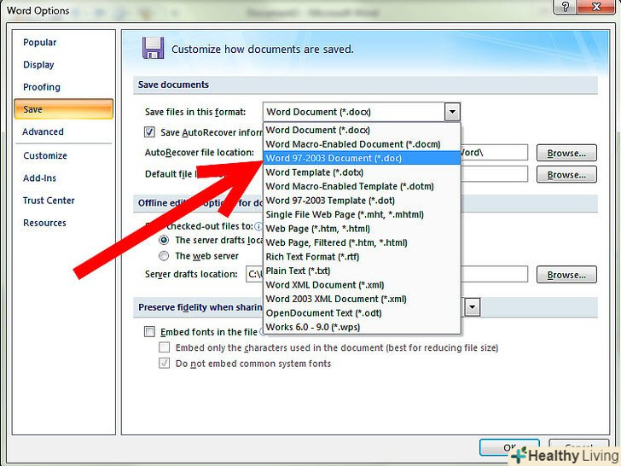The width and height of the screenshot is (621, 466).
Task: Select Rich Text Format (*.rtf)
Action: tap(362, 257)
